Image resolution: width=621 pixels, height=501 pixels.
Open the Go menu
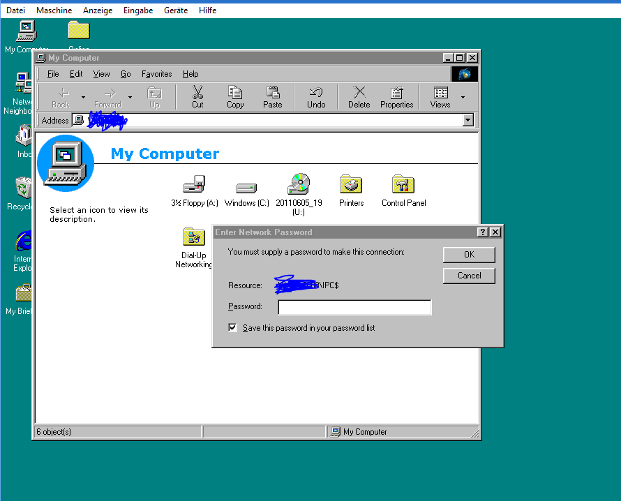[126, 74]
